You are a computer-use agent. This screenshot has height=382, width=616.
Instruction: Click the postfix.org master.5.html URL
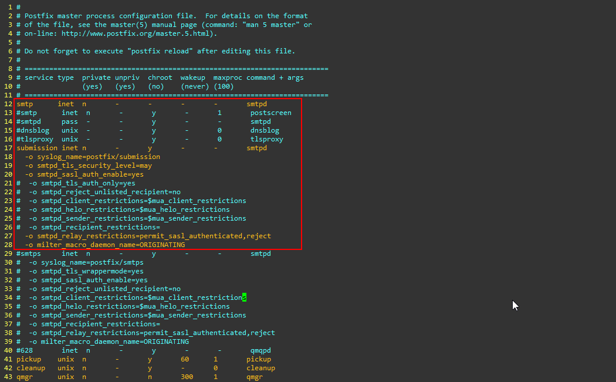pos(137,33)
